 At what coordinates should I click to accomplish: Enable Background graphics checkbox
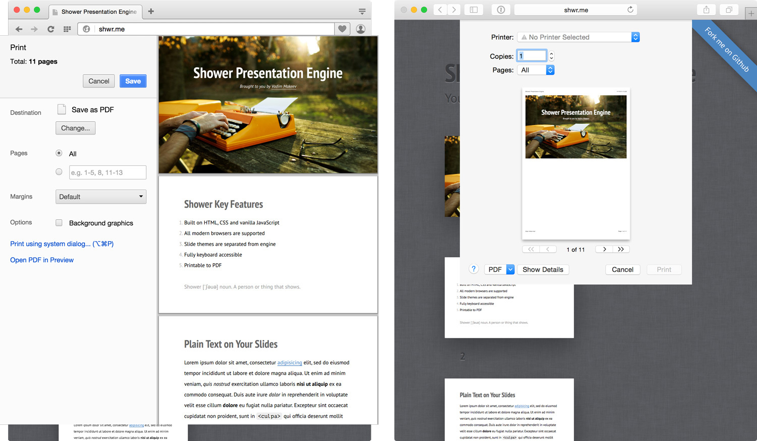coord(59,223)
